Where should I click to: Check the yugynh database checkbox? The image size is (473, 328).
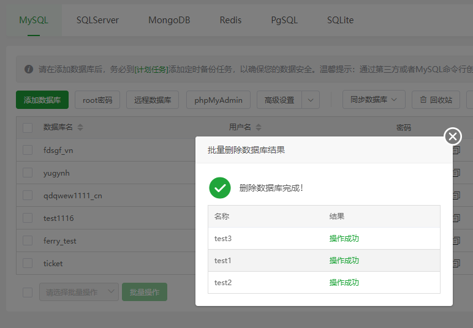[x=28, y=173]
